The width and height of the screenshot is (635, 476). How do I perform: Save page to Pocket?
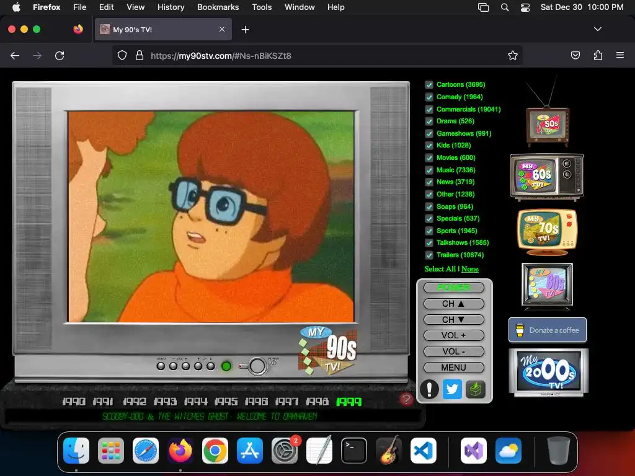[x=575, y=55]
